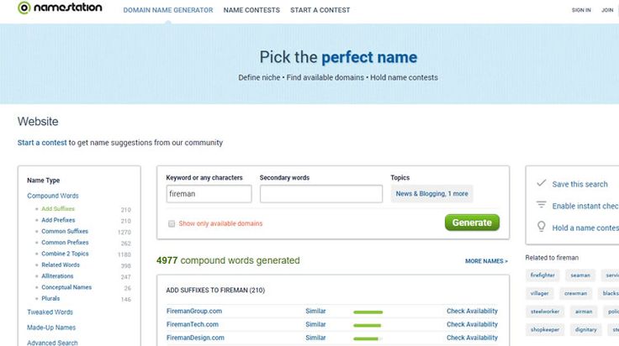Click the Keyword input field containing fireman
This screenshot has height=346, width=619.
pyautogui.click(x=209, y=194)
